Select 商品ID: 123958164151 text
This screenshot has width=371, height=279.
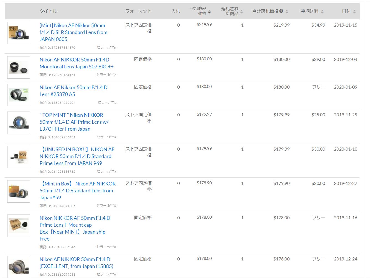point(57,75)
